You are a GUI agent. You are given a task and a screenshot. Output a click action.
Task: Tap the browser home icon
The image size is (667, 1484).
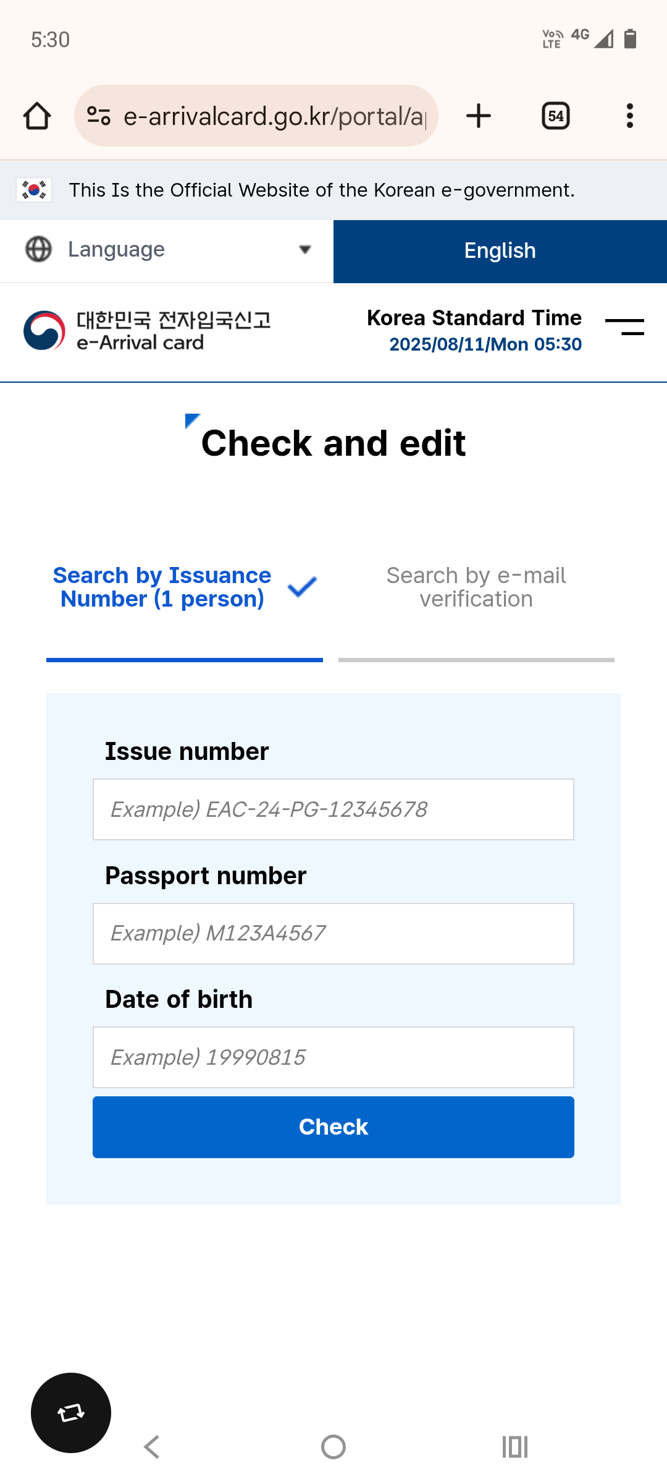click(37, 116)
